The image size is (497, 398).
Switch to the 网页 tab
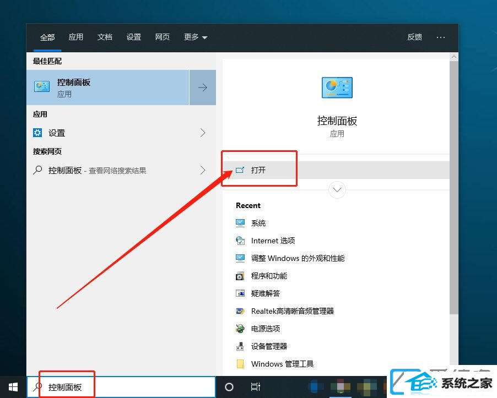pos(163,37)
